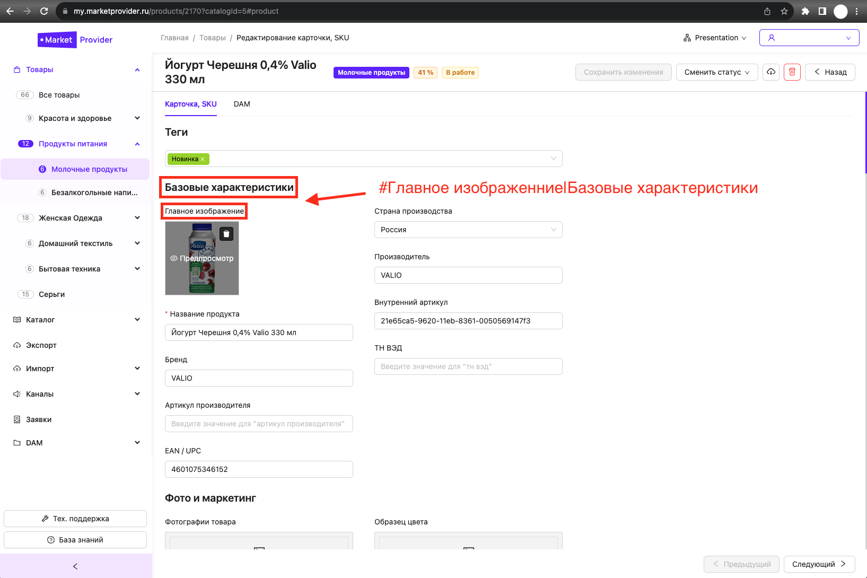Delete product with red trash button
The image size is (867, 578).
coord(792,72)
